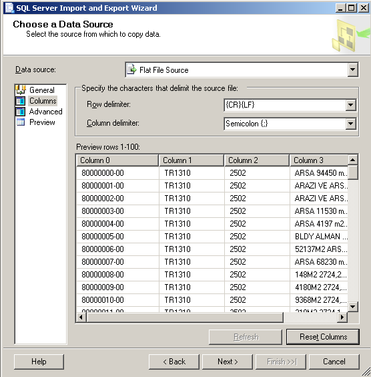The image size is (371, 377).
Task: Open the General page in the sidebar
Action: 42,90
